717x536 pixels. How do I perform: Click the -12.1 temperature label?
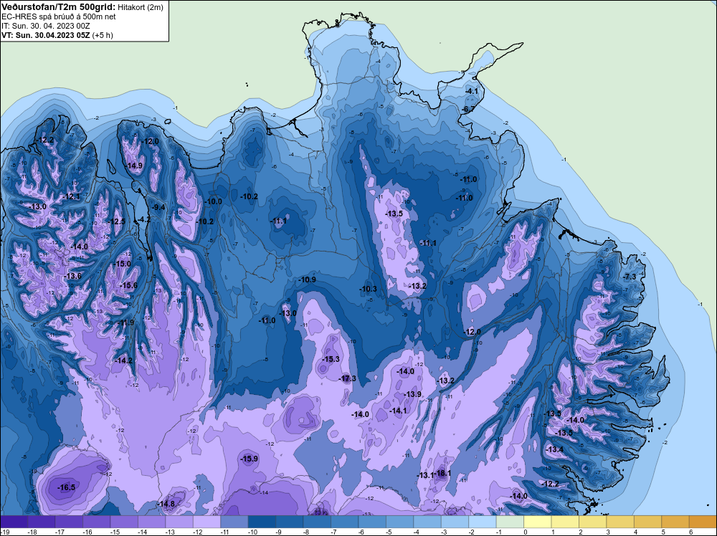point(72,196)
